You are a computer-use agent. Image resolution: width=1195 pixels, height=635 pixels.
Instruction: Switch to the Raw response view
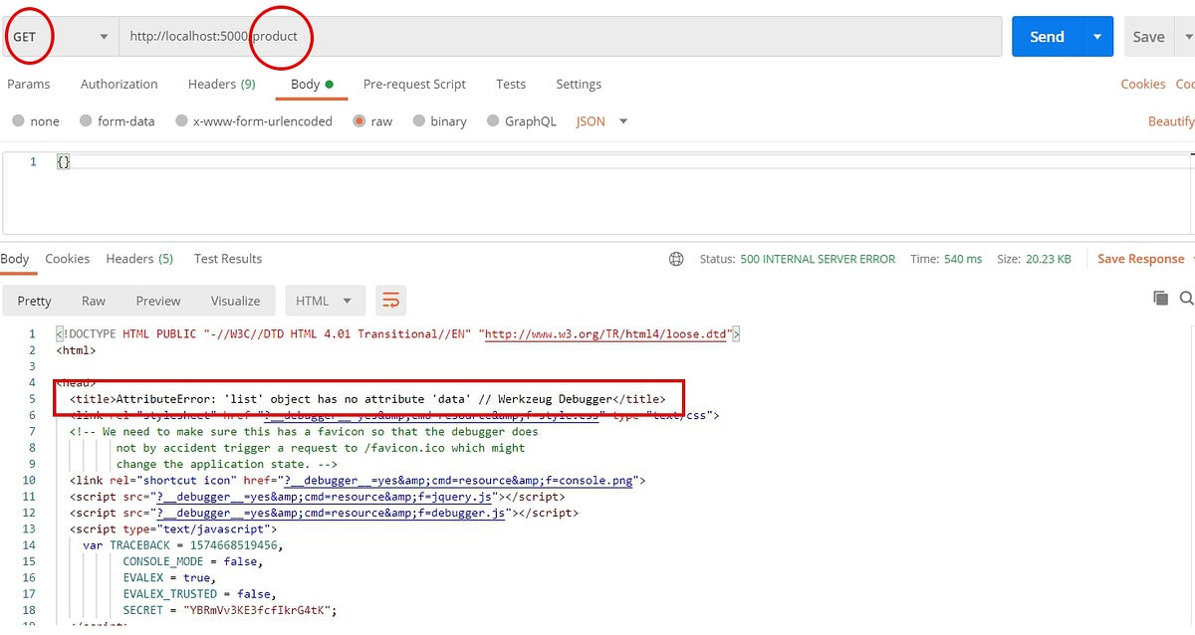coord(94,301)
